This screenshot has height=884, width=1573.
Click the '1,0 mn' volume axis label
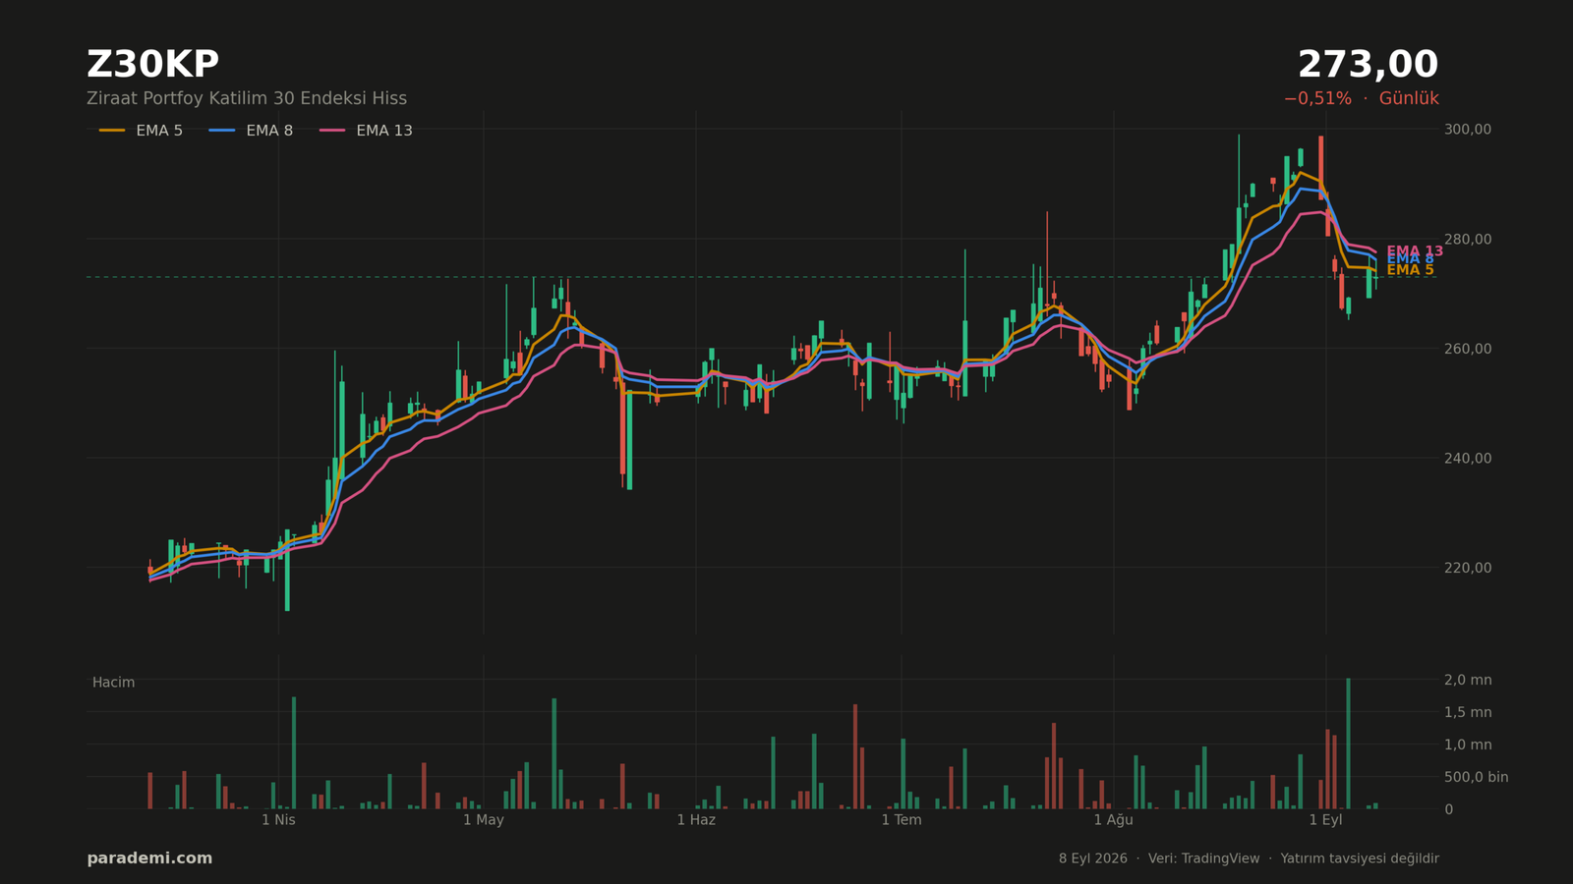tap(1468, 745)
